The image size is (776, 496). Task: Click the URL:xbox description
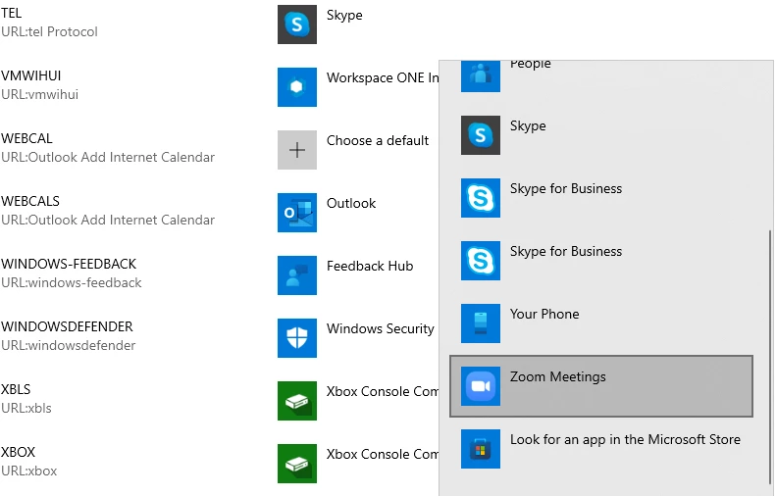tap(29, 471)
